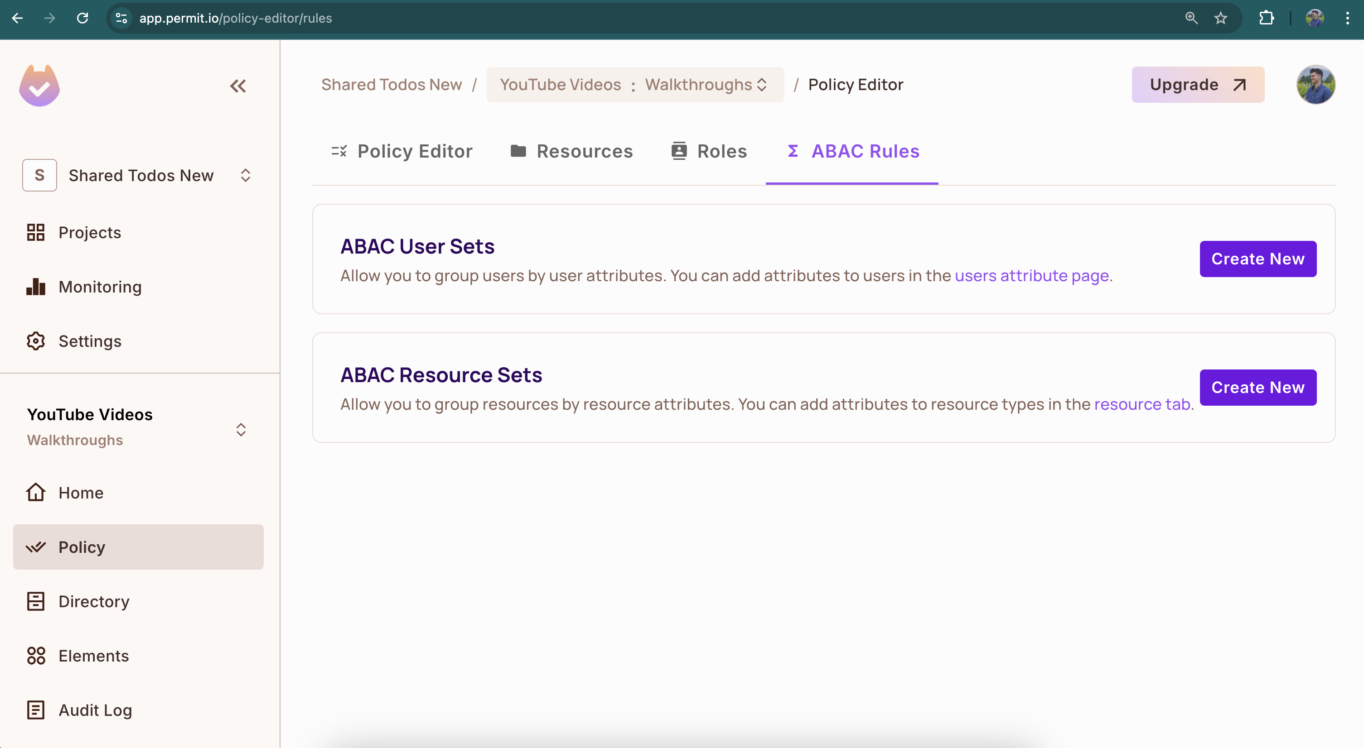Switch to the Roles tab

708,151
